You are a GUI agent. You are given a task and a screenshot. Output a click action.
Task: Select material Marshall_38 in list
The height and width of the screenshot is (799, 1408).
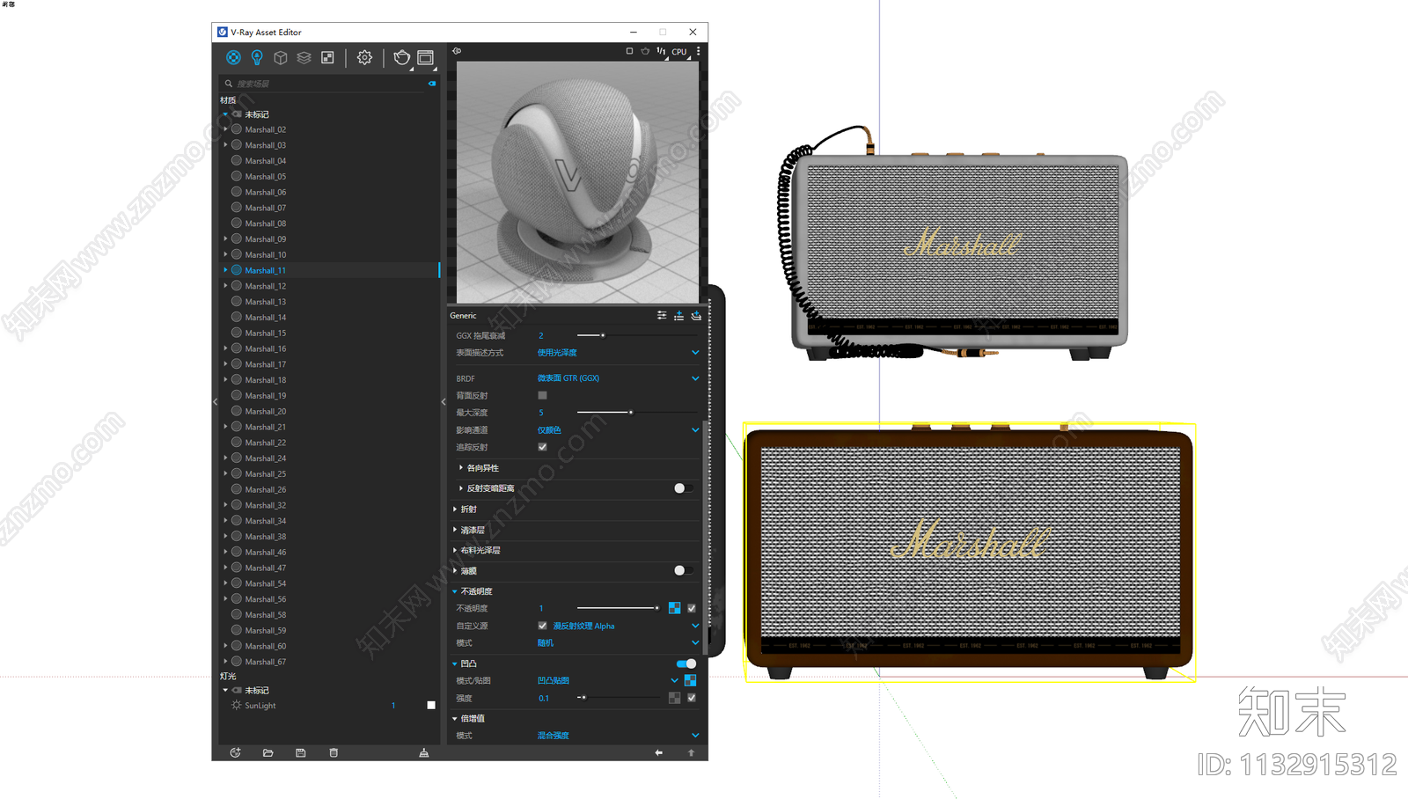265,537
